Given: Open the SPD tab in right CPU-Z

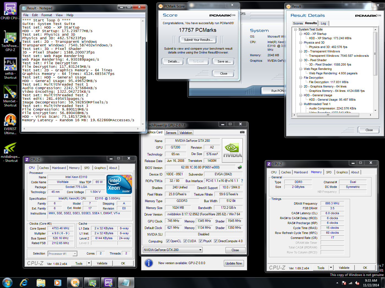Looking at the screenshot, I should point(329,172).
